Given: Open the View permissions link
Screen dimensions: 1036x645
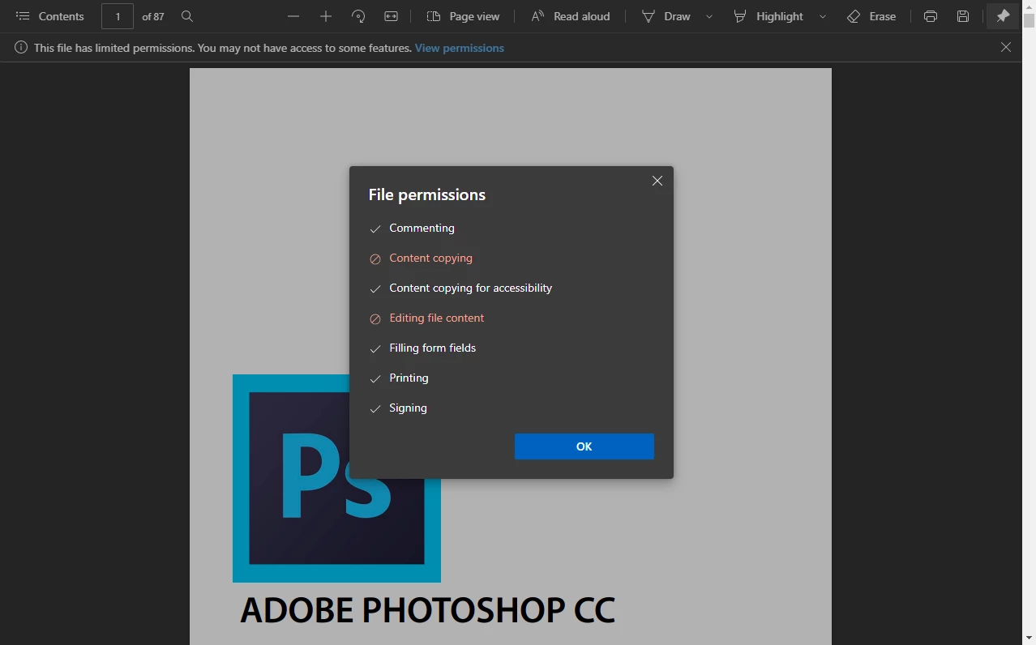Looking at the screenshot, I should click(460, 48).
